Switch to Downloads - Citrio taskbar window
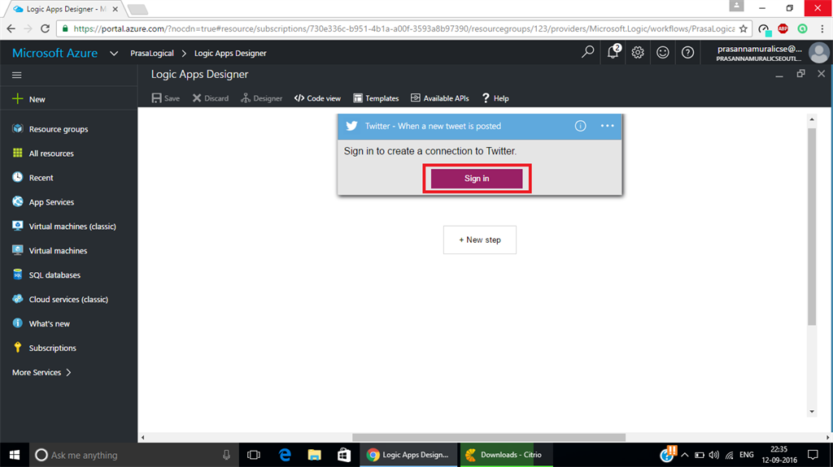 click(506, 455)
